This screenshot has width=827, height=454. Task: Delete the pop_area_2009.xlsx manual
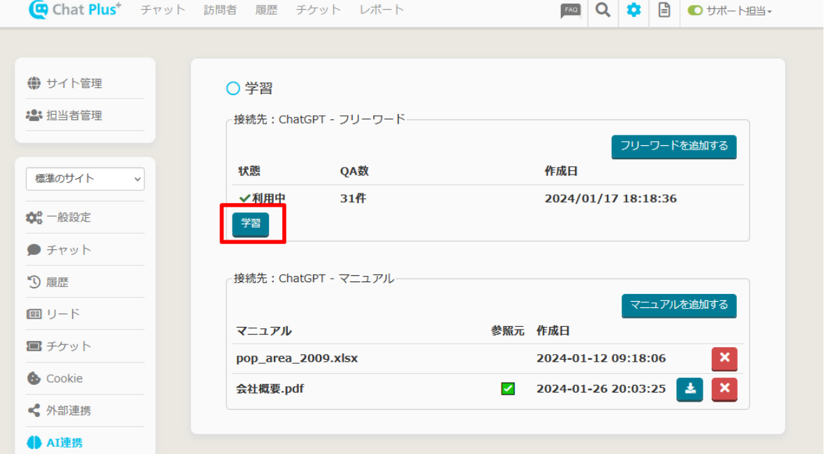click(724, 358)
